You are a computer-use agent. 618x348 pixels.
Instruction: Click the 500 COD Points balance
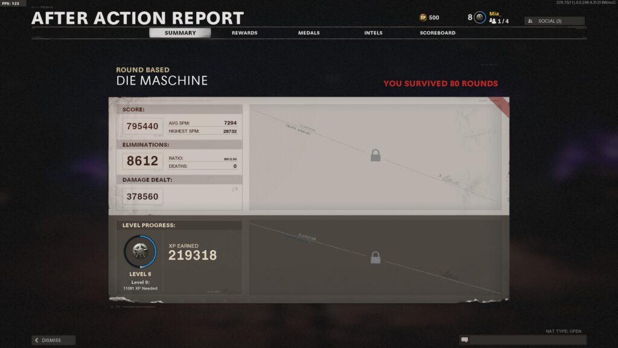(434, 18)
